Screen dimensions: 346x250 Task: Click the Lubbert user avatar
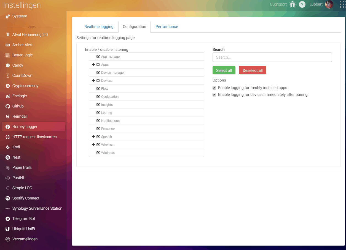pyautogui.click(x=329, y=4)
